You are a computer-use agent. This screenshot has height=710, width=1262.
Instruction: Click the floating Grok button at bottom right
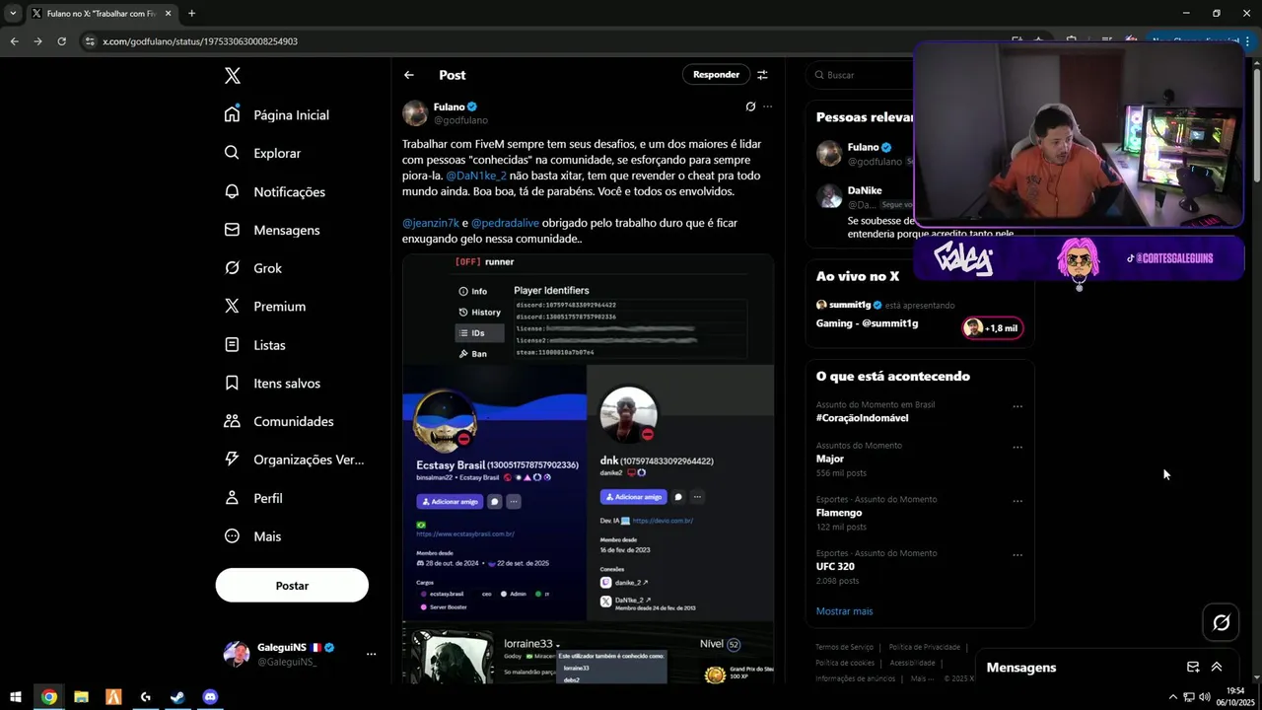[1222, 622]
